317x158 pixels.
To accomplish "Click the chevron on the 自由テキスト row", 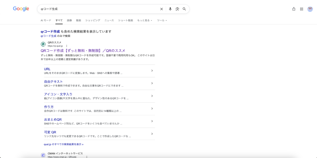I will point(152,83).
